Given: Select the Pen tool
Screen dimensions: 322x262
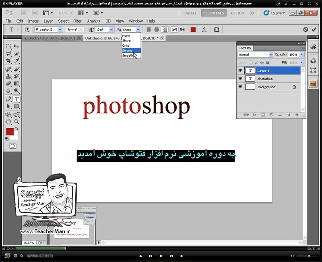Looking at the screenshot, I should (x=8, y=99).
